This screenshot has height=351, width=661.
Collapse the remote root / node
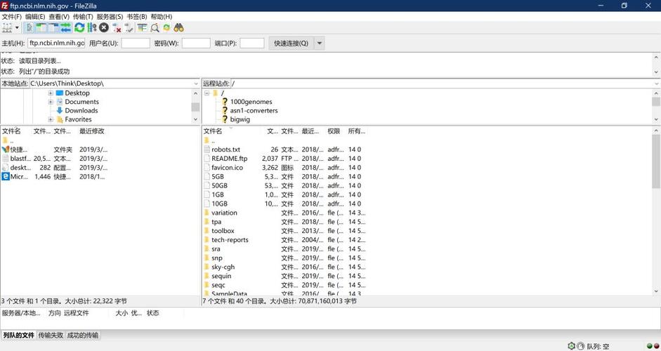(x=207, y=93)
